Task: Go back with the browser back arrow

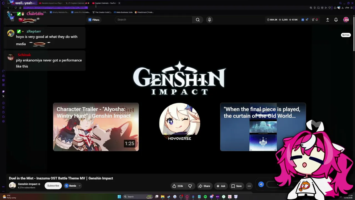Action: [8, 8]
